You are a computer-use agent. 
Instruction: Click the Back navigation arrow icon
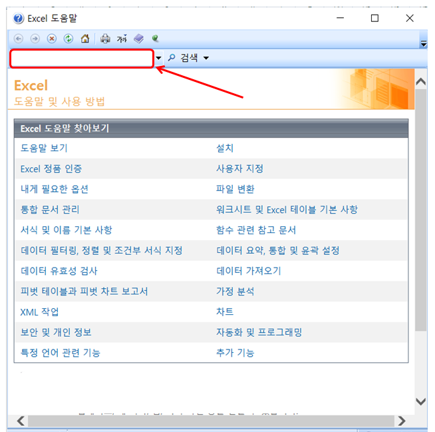19,39
